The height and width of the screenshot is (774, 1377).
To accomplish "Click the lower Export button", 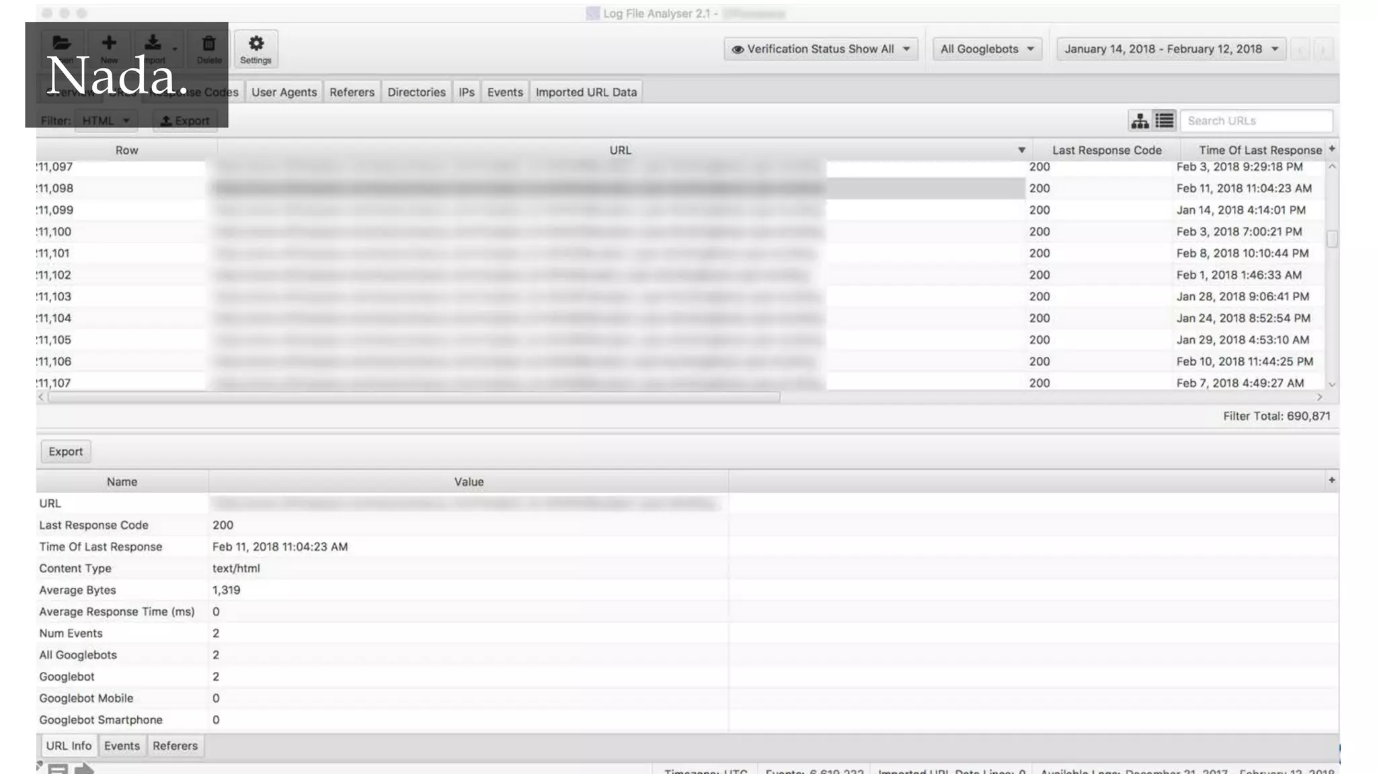I will point(65,451).
